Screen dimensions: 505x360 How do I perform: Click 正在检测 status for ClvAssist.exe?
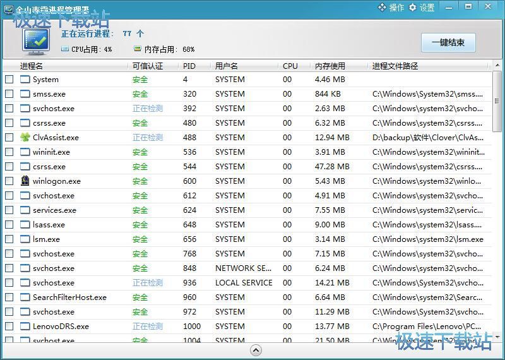click(148, 137)
